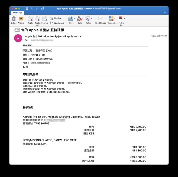Reply to the Apple email

tap(30, 19)
